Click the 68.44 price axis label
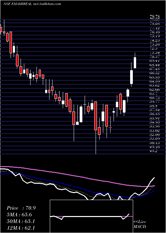 (x=155, y=65)
